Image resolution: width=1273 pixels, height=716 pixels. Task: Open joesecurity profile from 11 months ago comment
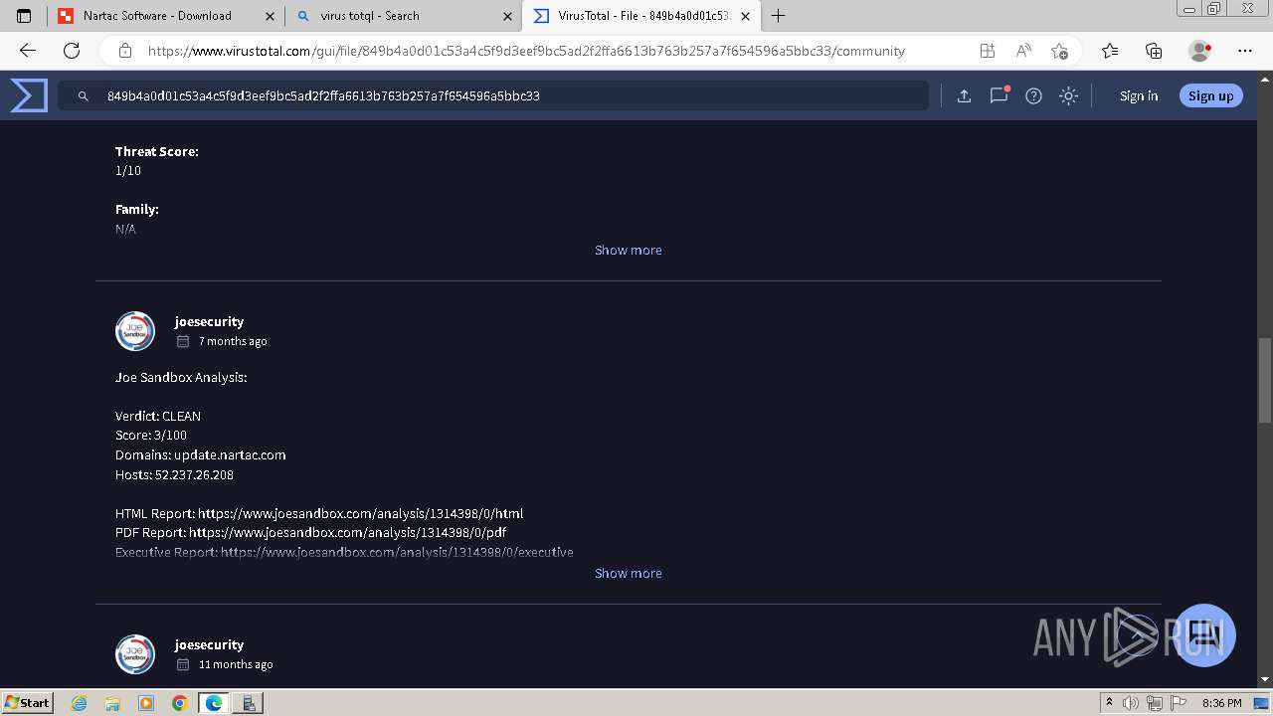click(x=209, y=644)
